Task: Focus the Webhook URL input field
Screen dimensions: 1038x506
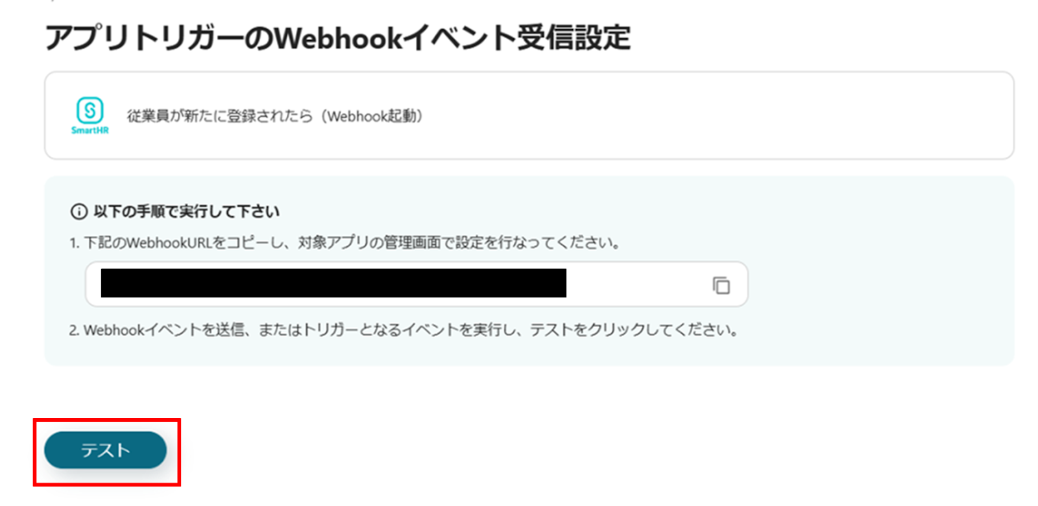Action: tap(416, 284)
